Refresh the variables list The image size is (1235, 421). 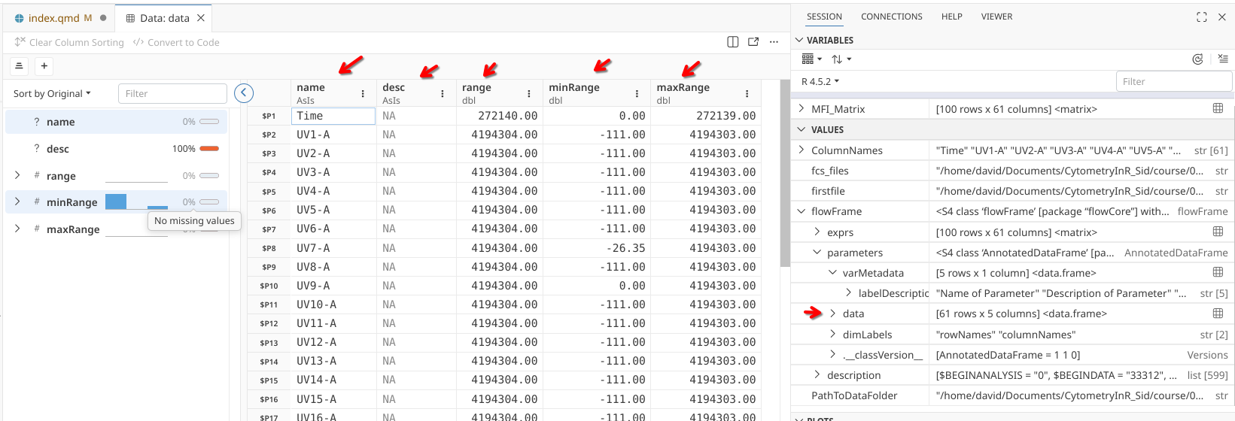coord(1197,59)
